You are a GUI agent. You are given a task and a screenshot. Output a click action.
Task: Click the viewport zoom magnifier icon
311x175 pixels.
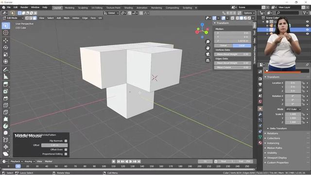click(207, 42)
